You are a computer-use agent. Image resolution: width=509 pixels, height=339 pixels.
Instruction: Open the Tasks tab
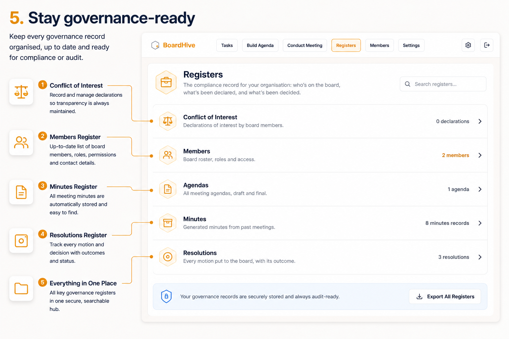pos(227,45)
